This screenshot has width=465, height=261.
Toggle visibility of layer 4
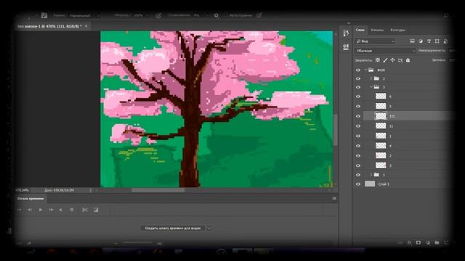[358, 146]
